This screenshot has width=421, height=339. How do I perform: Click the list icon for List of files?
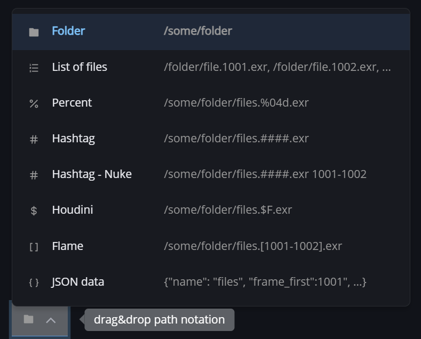[34, 68]
